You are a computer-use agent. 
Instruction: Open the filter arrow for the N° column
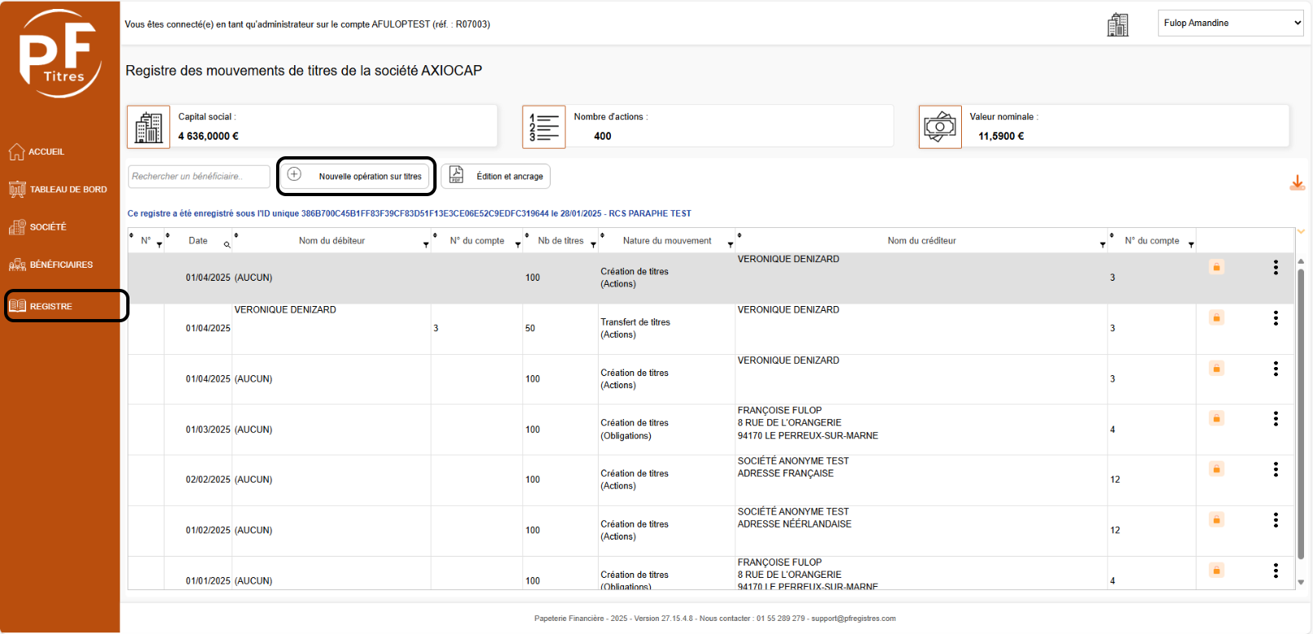coord(160,244)
